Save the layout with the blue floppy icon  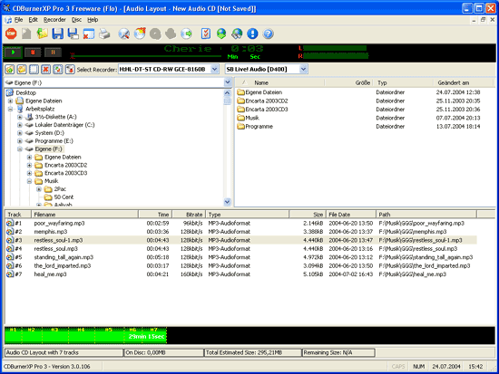pyautogui.click(x=57, y=34)
